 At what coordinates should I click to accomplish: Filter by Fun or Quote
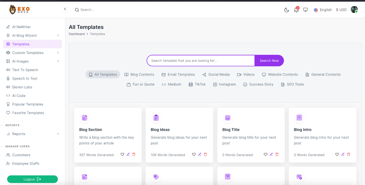[x=140, y=84]
